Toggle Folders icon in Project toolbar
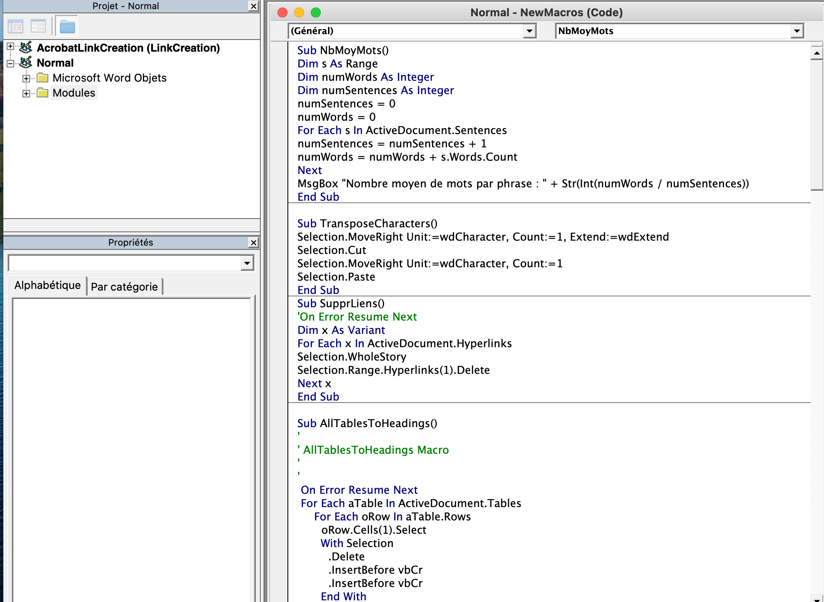824x602 pixels. (67, 27)
